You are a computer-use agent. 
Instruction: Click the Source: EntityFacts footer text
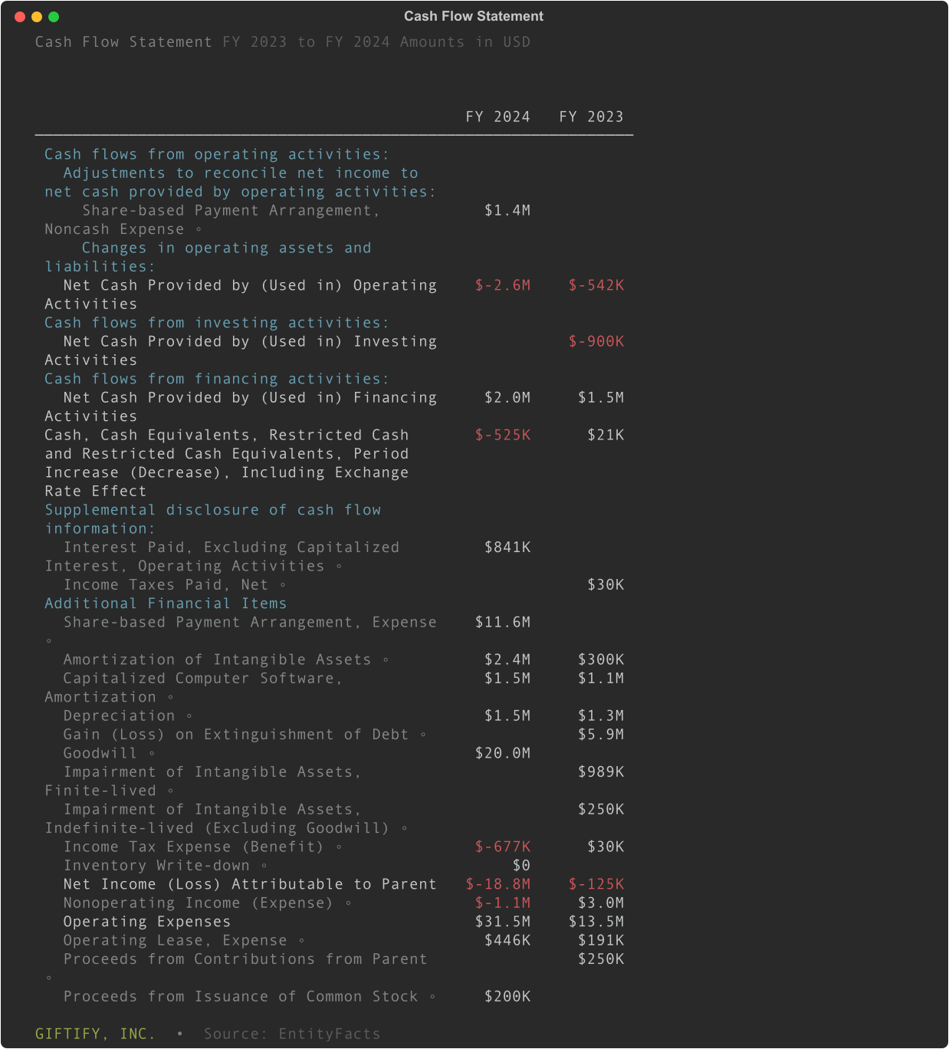pos(292,1034)
